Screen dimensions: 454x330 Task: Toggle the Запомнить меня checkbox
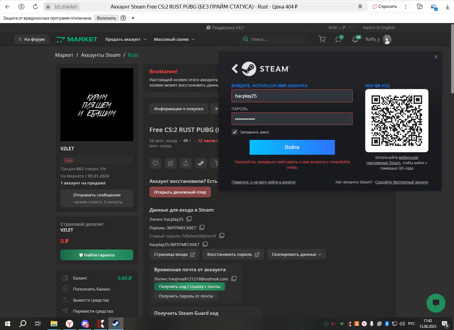tap(234, 132)
